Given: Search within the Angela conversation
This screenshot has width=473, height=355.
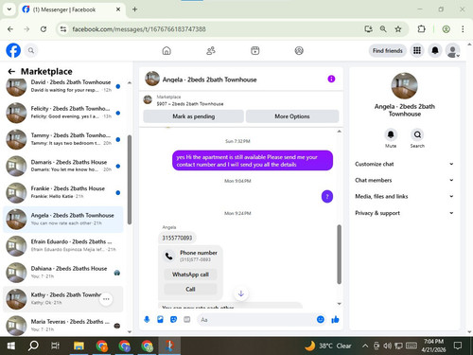Looking at the screenshot, I should (x=417, y=135).
